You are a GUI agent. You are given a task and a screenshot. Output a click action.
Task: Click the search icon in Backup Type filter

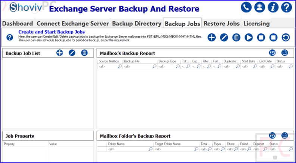click(x=178, y=66)
